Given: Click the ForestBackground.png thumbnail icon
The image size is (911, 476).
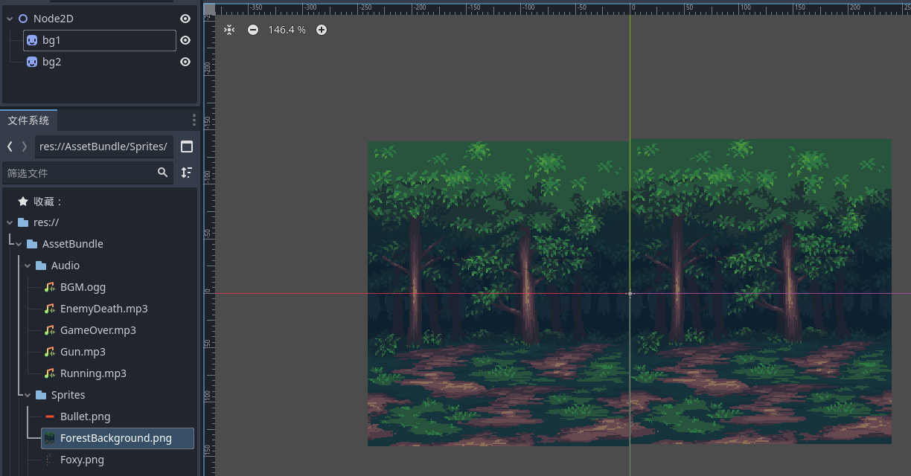Looking at the screenshot, I should [50, 438].
